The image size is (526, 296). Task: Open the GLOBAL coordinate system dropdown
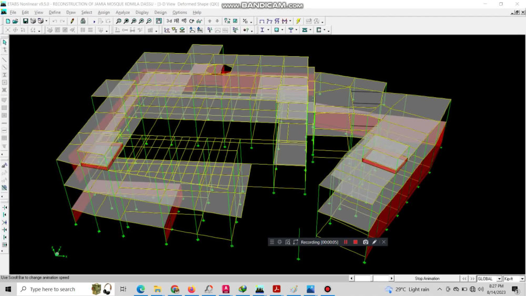pos(489,279)
